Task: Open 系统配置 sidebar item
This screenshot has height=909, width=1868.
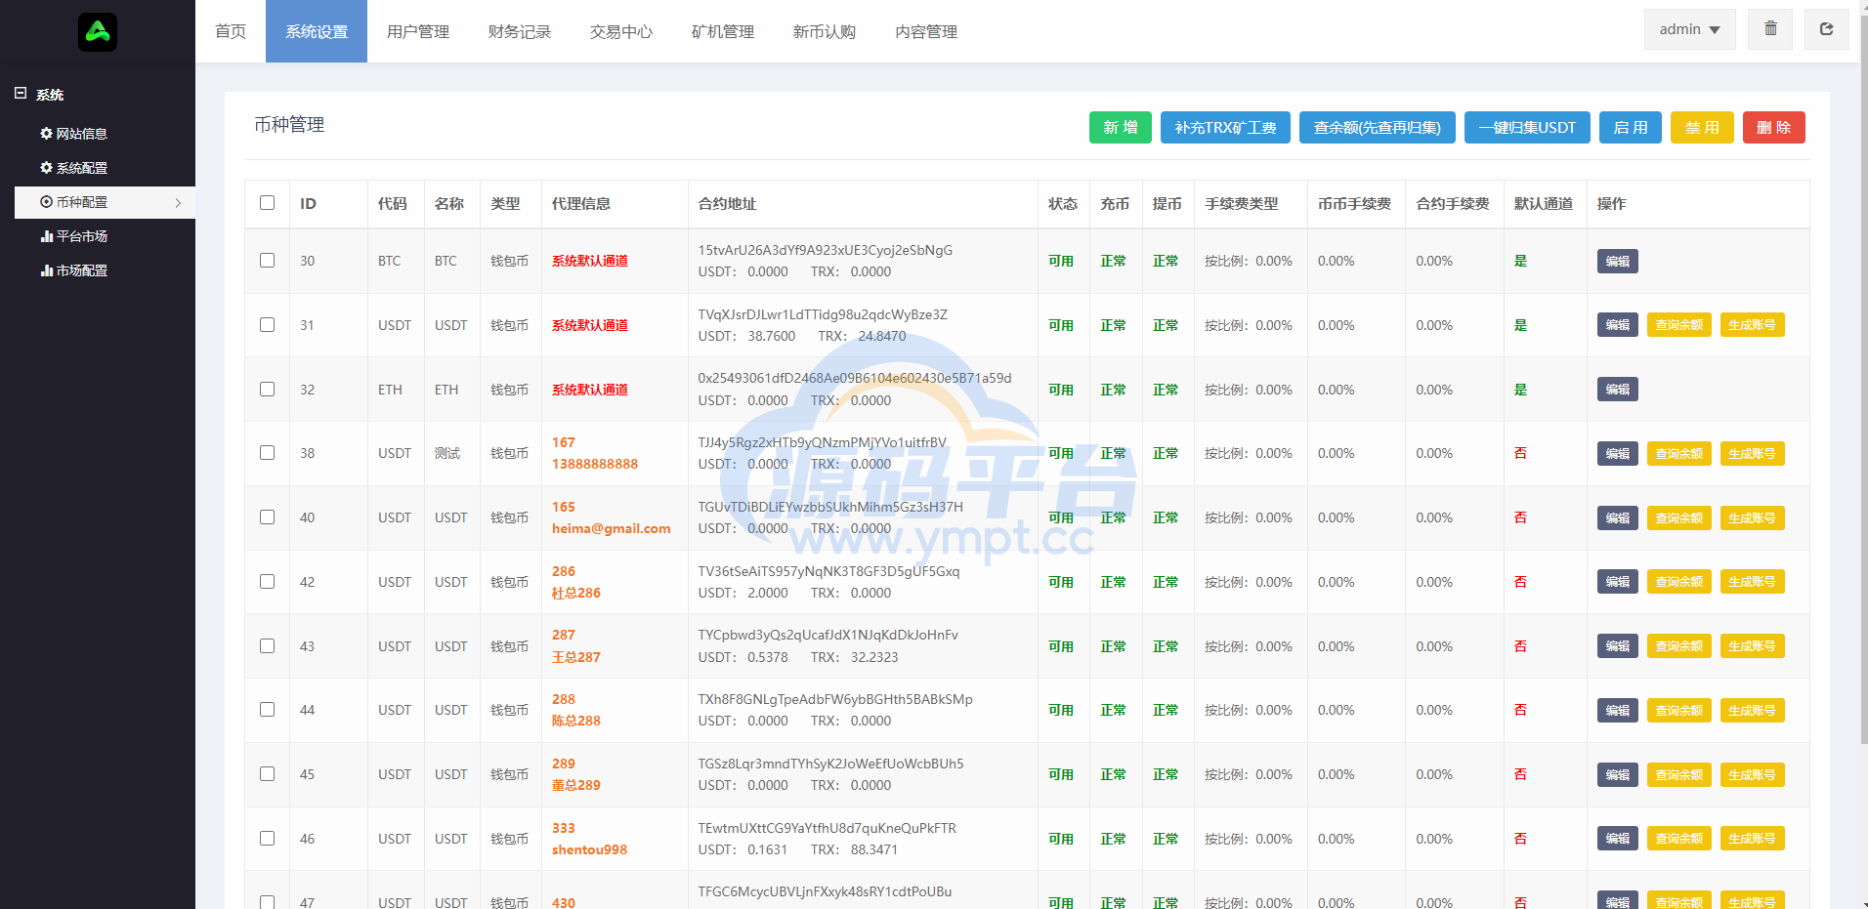Action: coord(74,168)
